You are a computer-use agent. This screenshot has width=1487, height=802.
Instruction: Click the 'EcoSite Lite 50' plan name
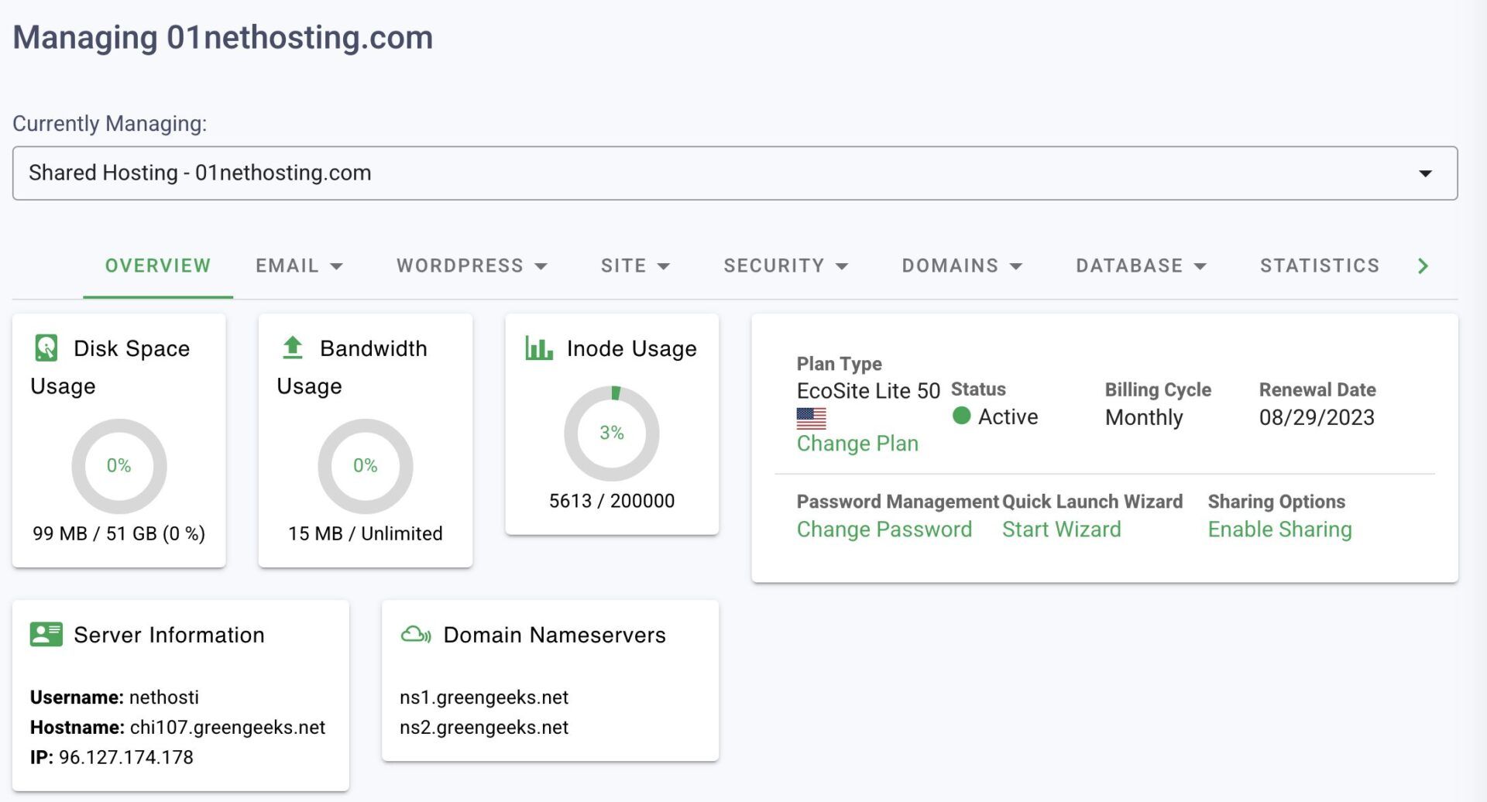click(x=868, y=391)
